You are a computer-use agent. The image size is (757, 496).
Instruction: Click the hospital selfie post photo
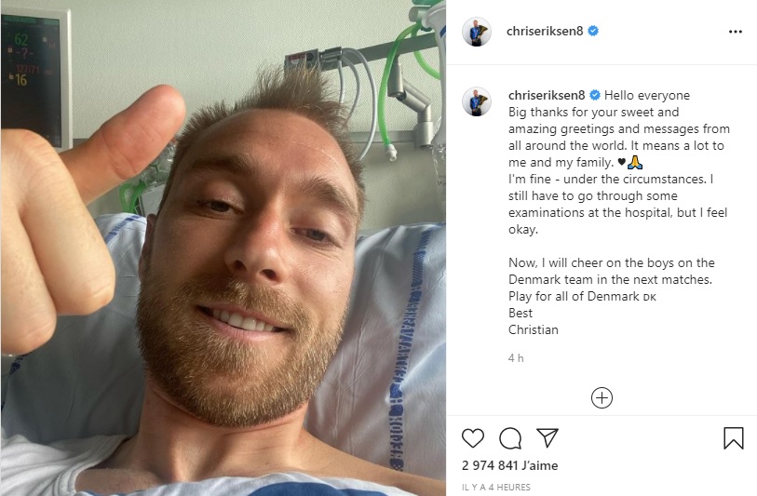pos(223,248)
